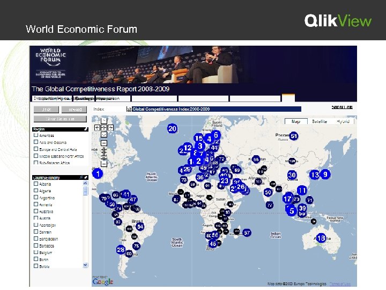The height and width of the screenshot is (290, 386).
Task: Switch to the Satellite view tab
Action: pyautogui.click(x=320, y=121)
